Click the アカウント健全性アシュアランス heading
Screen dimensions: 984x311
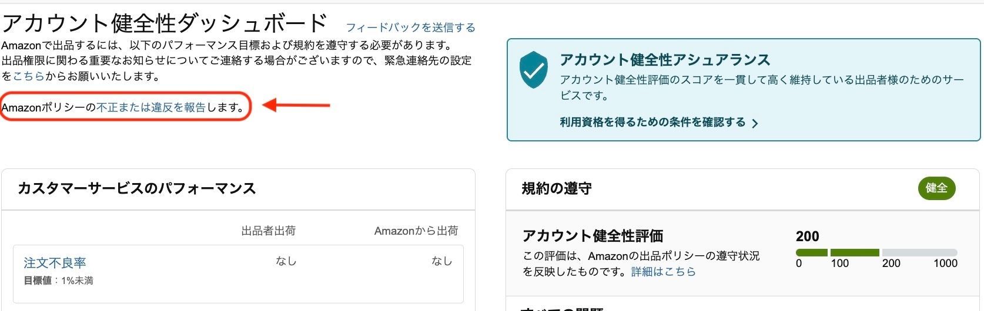click(665, 60)
